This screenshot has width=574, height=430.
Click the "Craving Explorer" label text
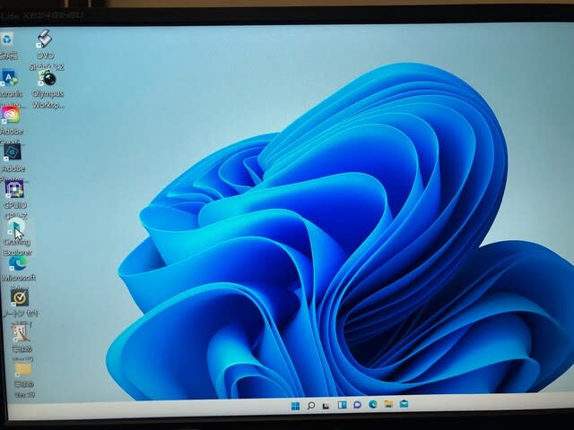tap(17, 247)
